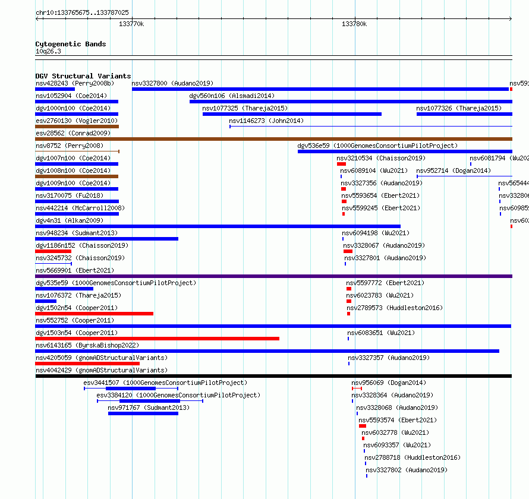Click the nsv442214 (McCarroll2008) label
Screen dimensions: 529x499
pos(80,208)
